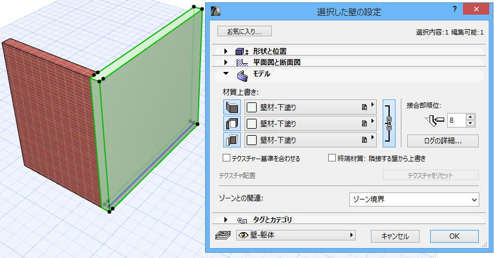Viewport: 494px width, 258px height.
Task: Expand the タグとカテゴリ panel
Action: coord(226,219)
